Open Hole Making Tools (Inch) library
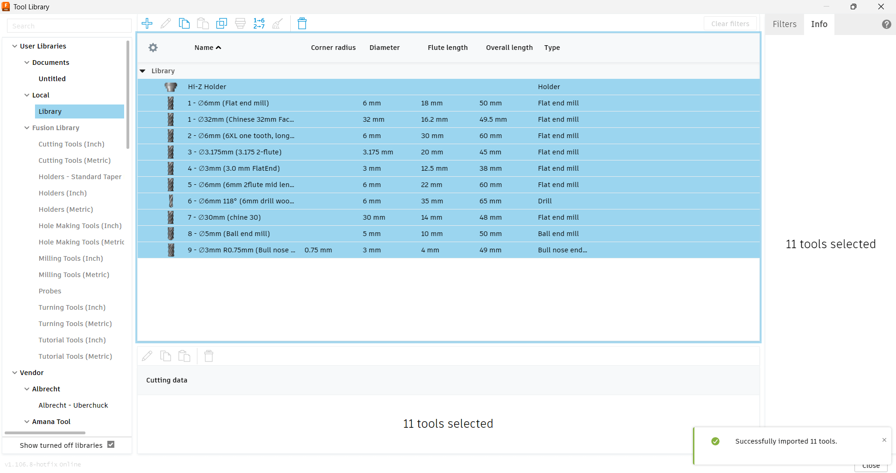 pos(80,226)
